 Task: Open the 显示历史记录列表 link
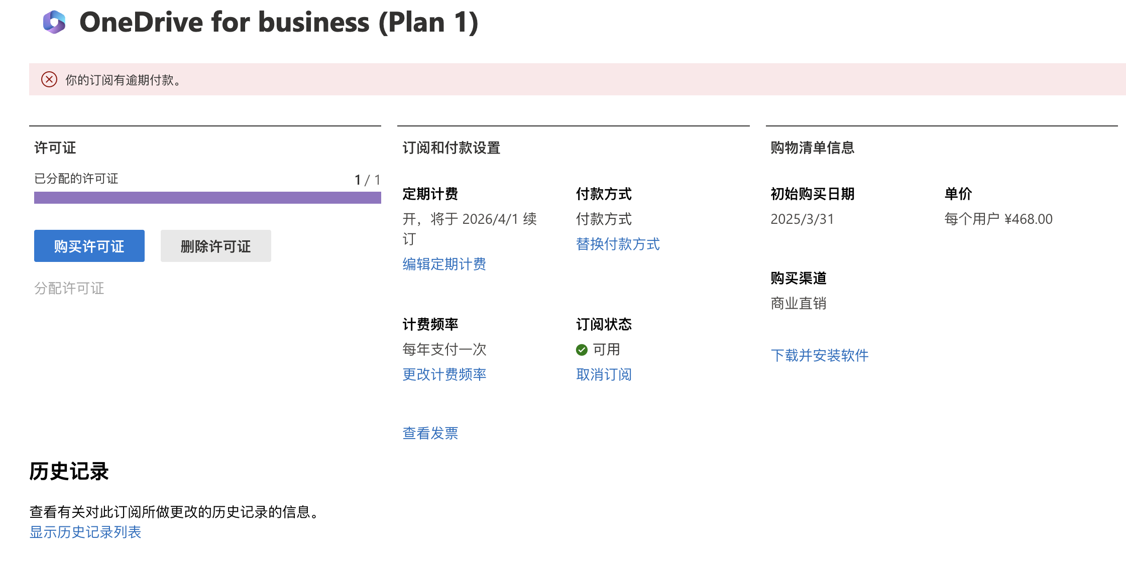point(85,532)
